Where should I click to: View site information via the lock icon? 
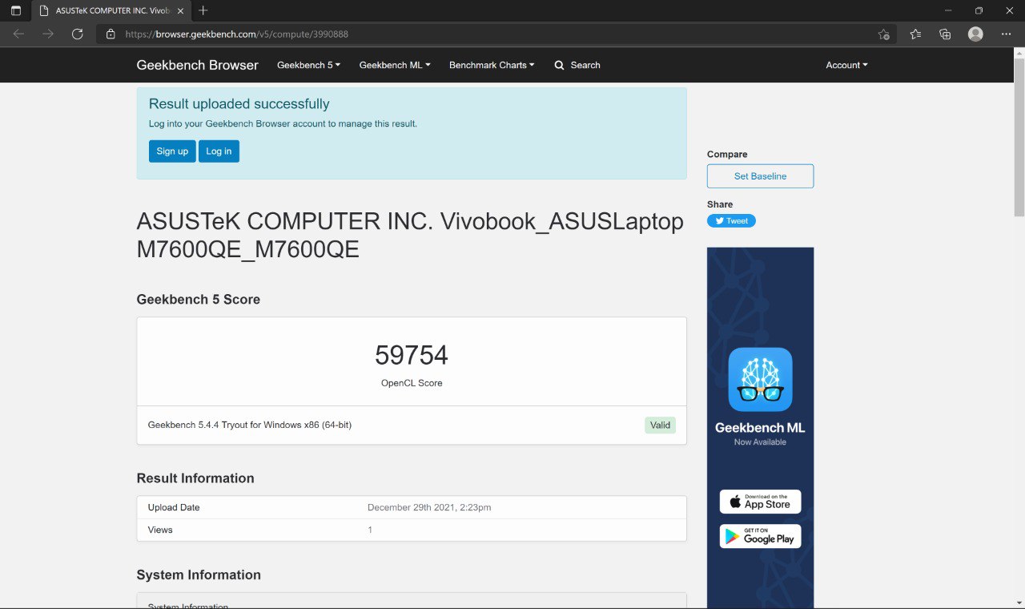click(x=111, y=34)
